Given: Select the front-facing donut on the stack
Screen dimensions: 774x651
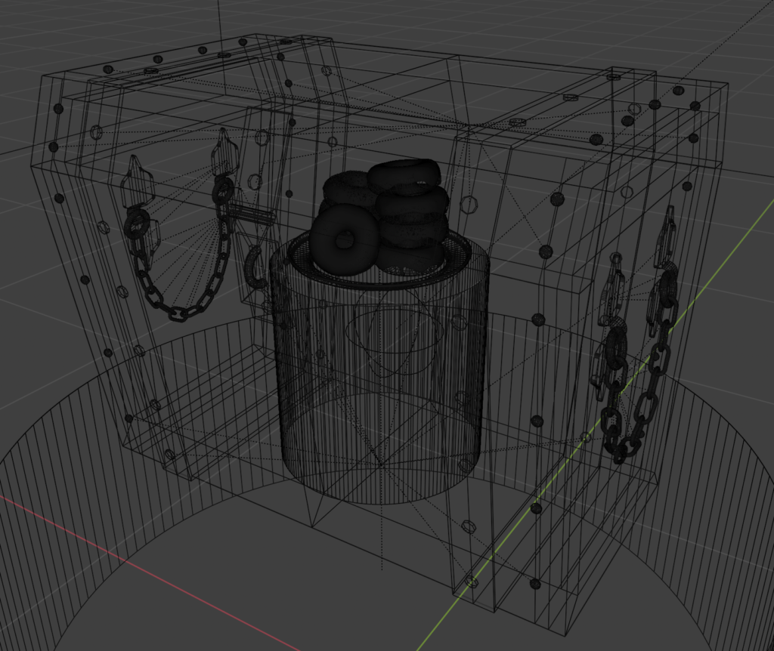Looking at the screenshot, I should tap(344, 237).
